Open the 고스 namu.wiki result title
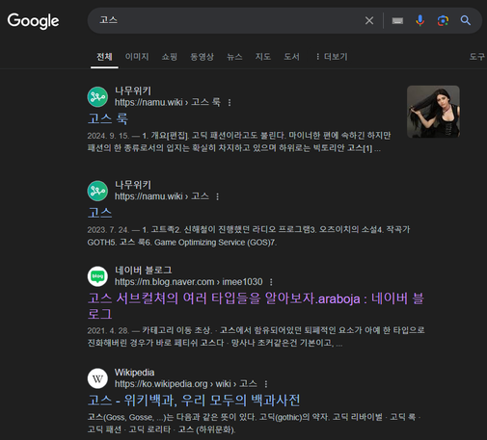 click(99, 213)
